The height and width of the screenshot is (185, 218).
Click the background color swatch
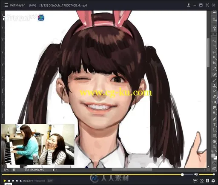point(216,158)
